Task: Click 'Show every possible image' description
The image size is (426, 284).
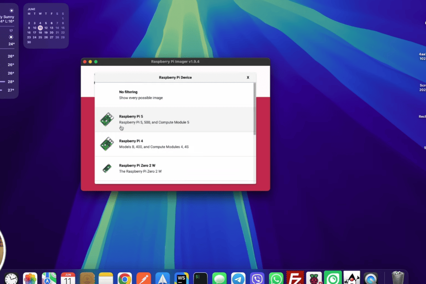Action: (x=141, y=98)
